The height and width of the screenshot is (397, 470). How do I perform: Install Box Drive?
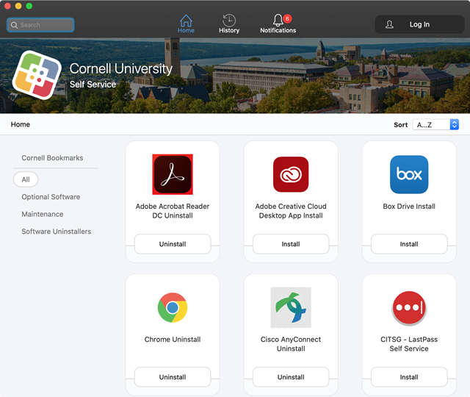409,244
